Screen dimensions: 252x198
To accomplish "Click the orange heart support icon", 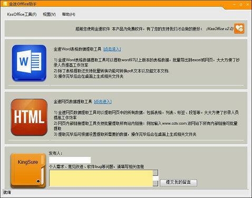I will tap(239, 29).
